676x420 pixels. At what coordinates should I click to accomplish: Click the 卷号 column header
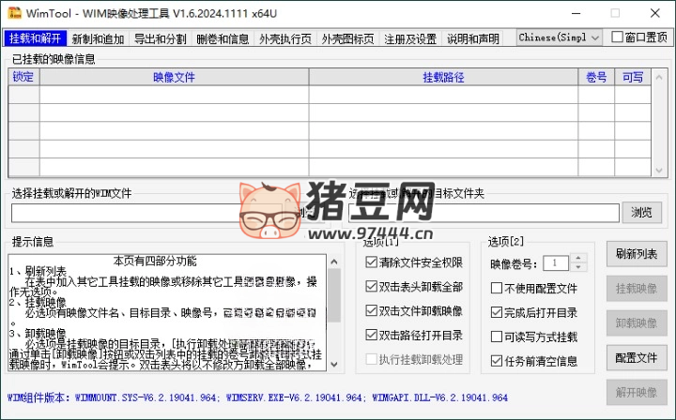pyautogui.click(x=596, y=77)
